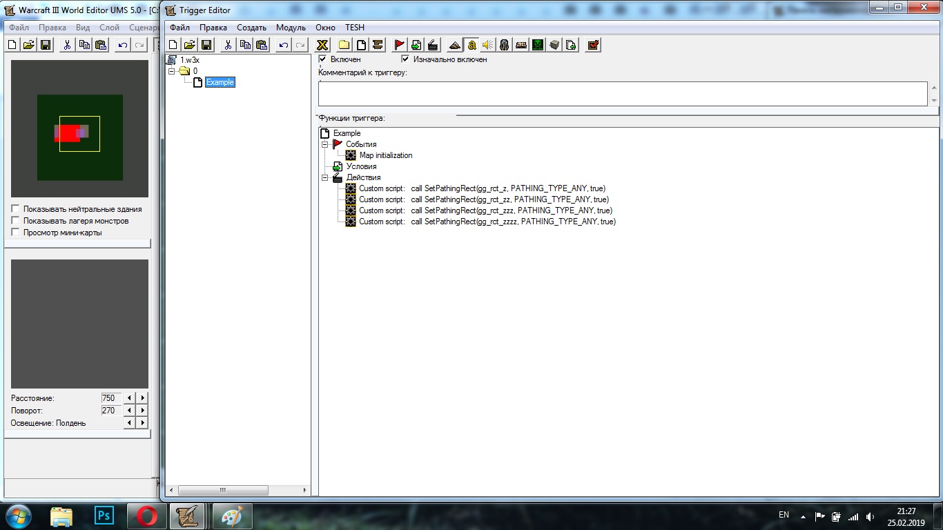The height and width of the screenshot is (530, 943).
Task: Open the "Правка" menu in Trigger Editor
Action: tap(213, 28)
